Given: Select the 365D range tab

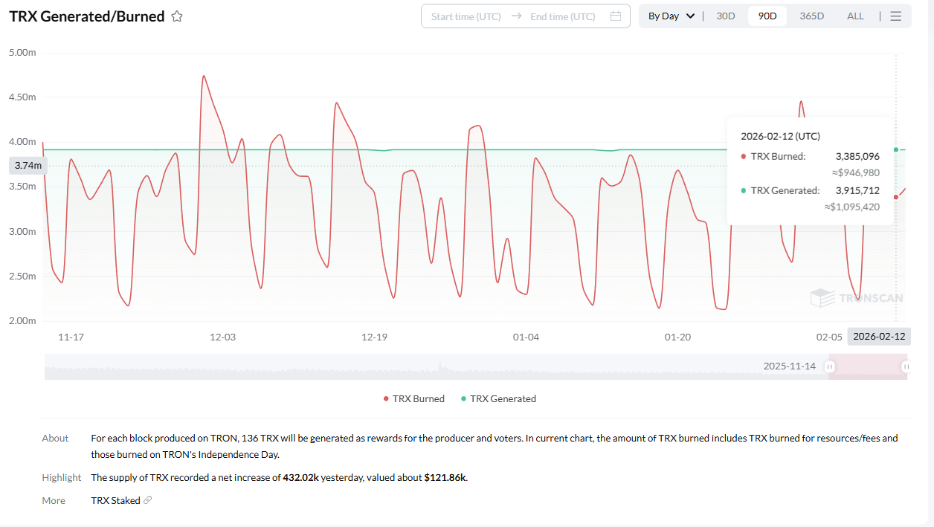Looking at the screenshot, I should (x=811, y=16).
